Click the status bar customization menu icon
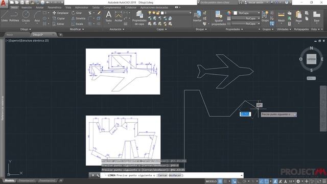Viewport: 327px width, 184px height. 324,181
